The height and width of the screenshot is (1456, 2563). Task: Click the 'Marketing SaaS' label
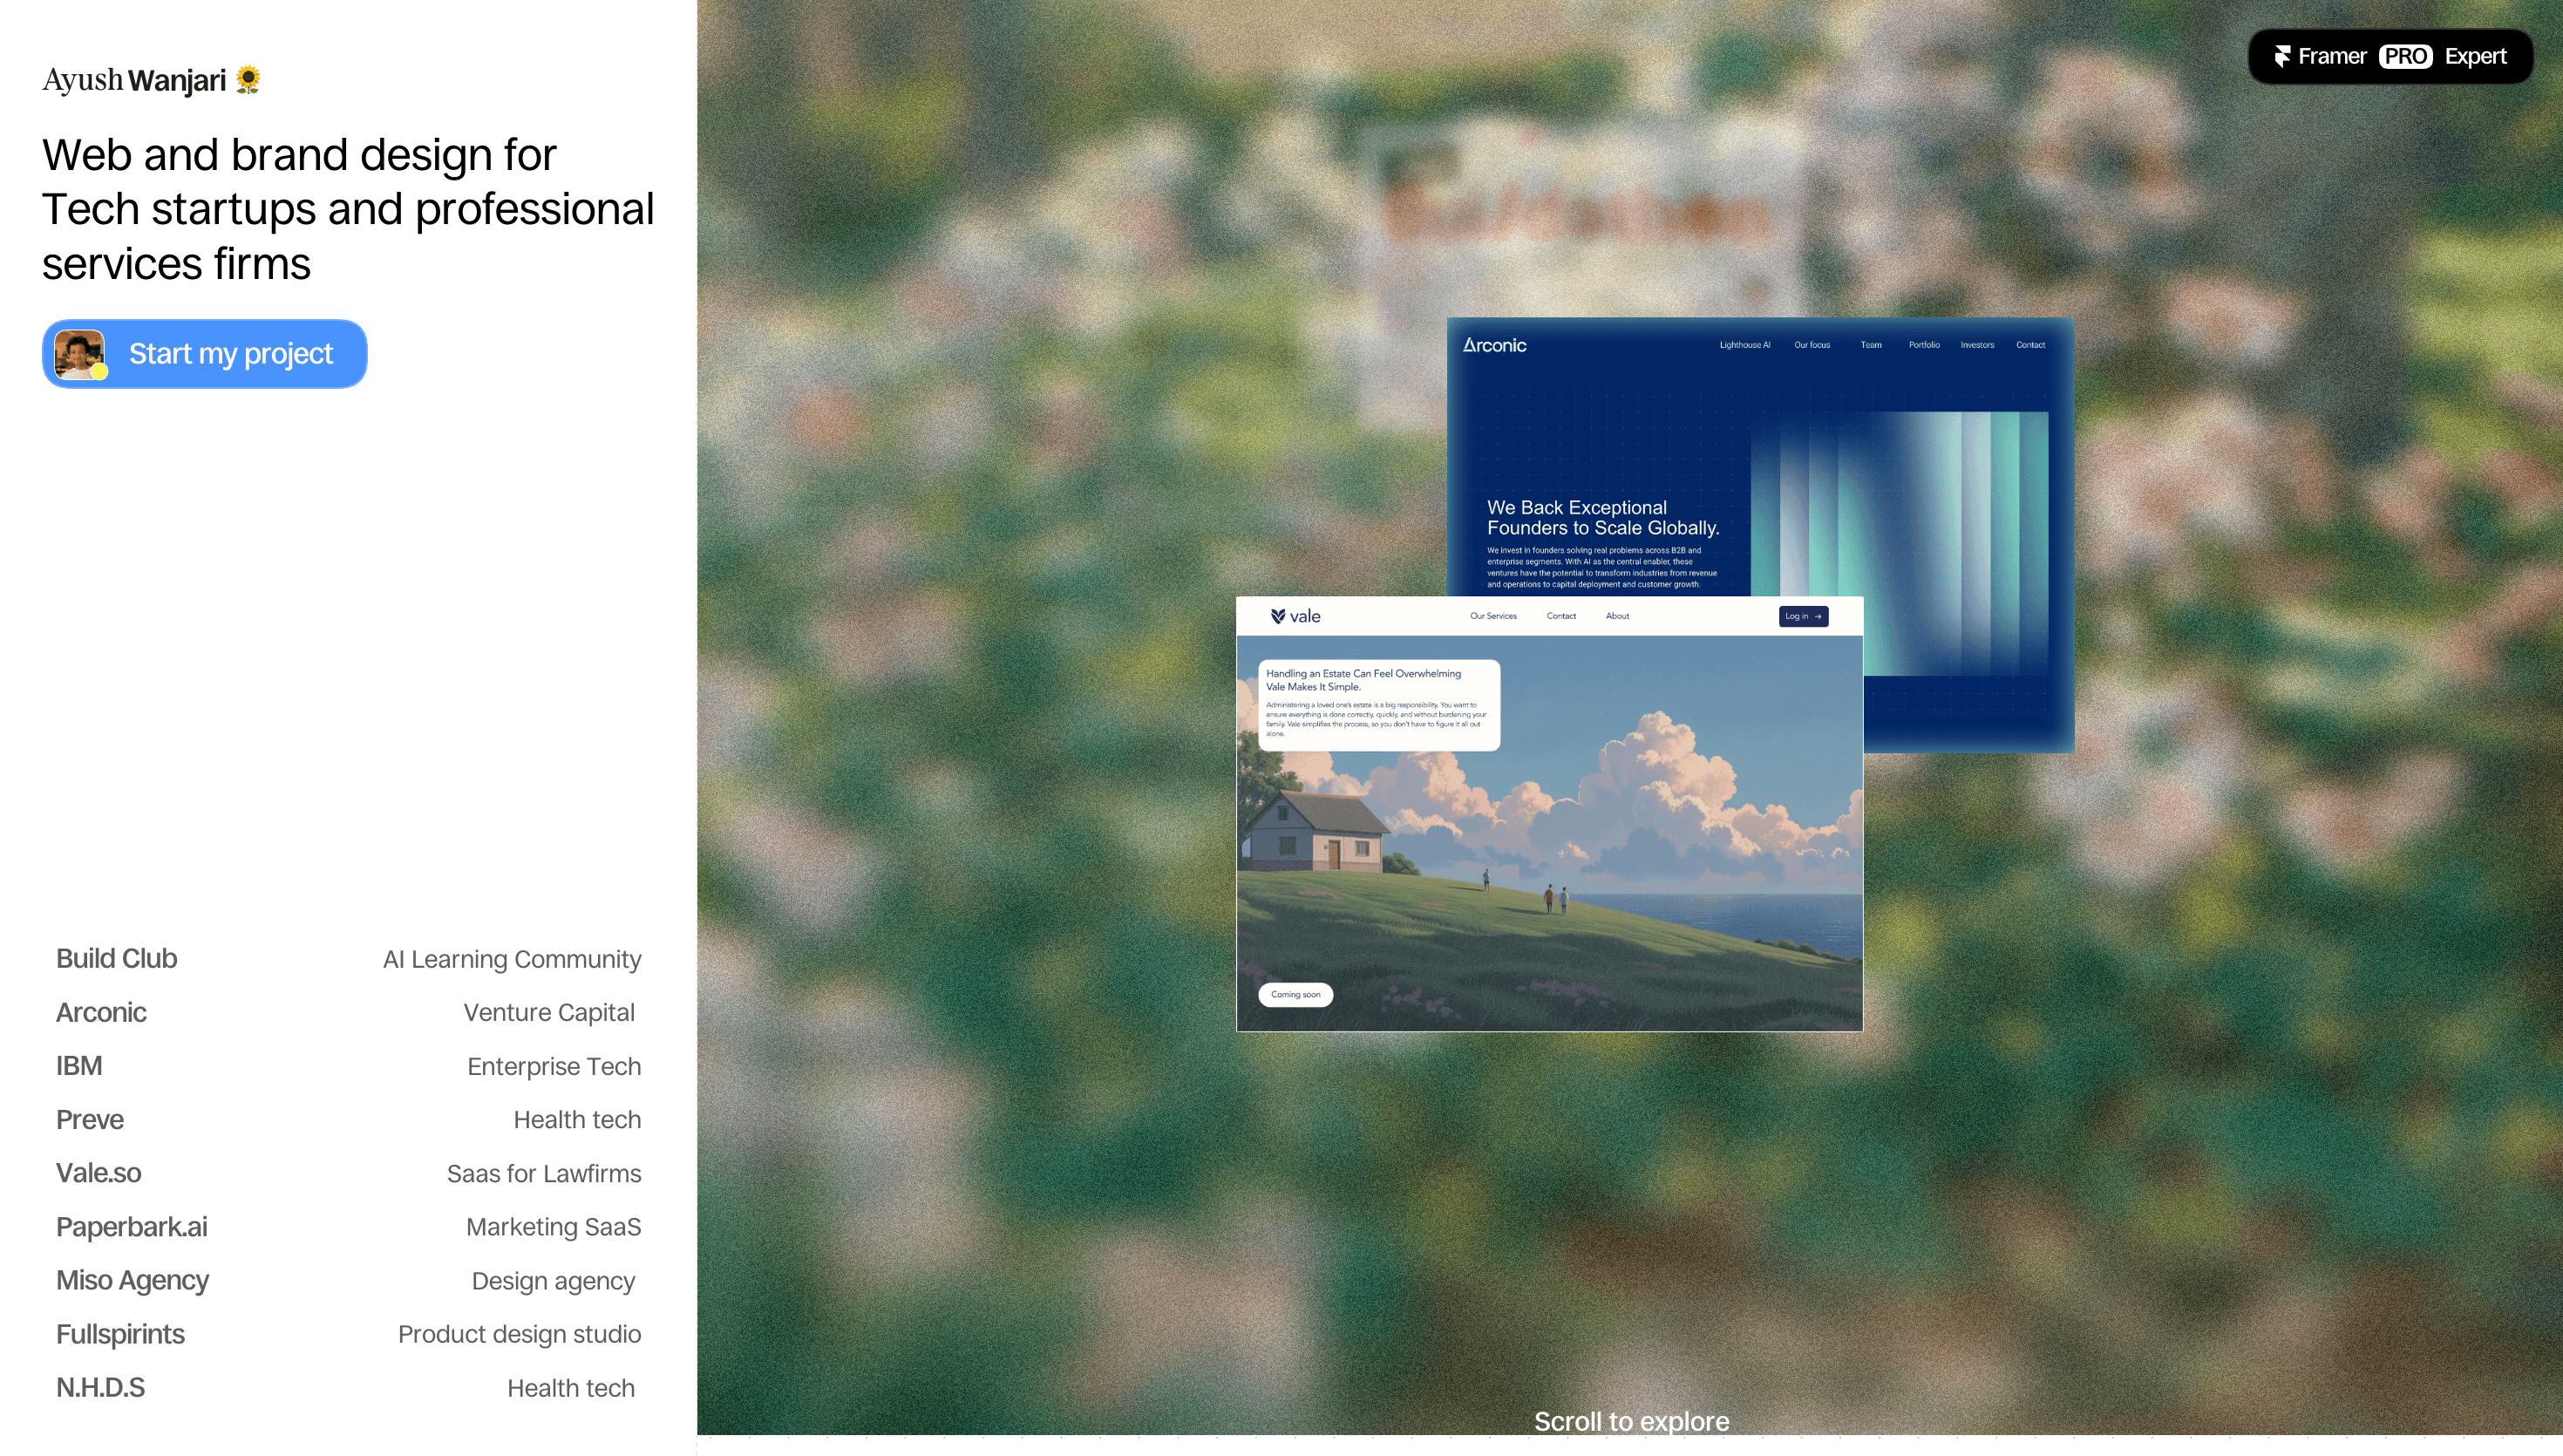[x=553, y=1227]
